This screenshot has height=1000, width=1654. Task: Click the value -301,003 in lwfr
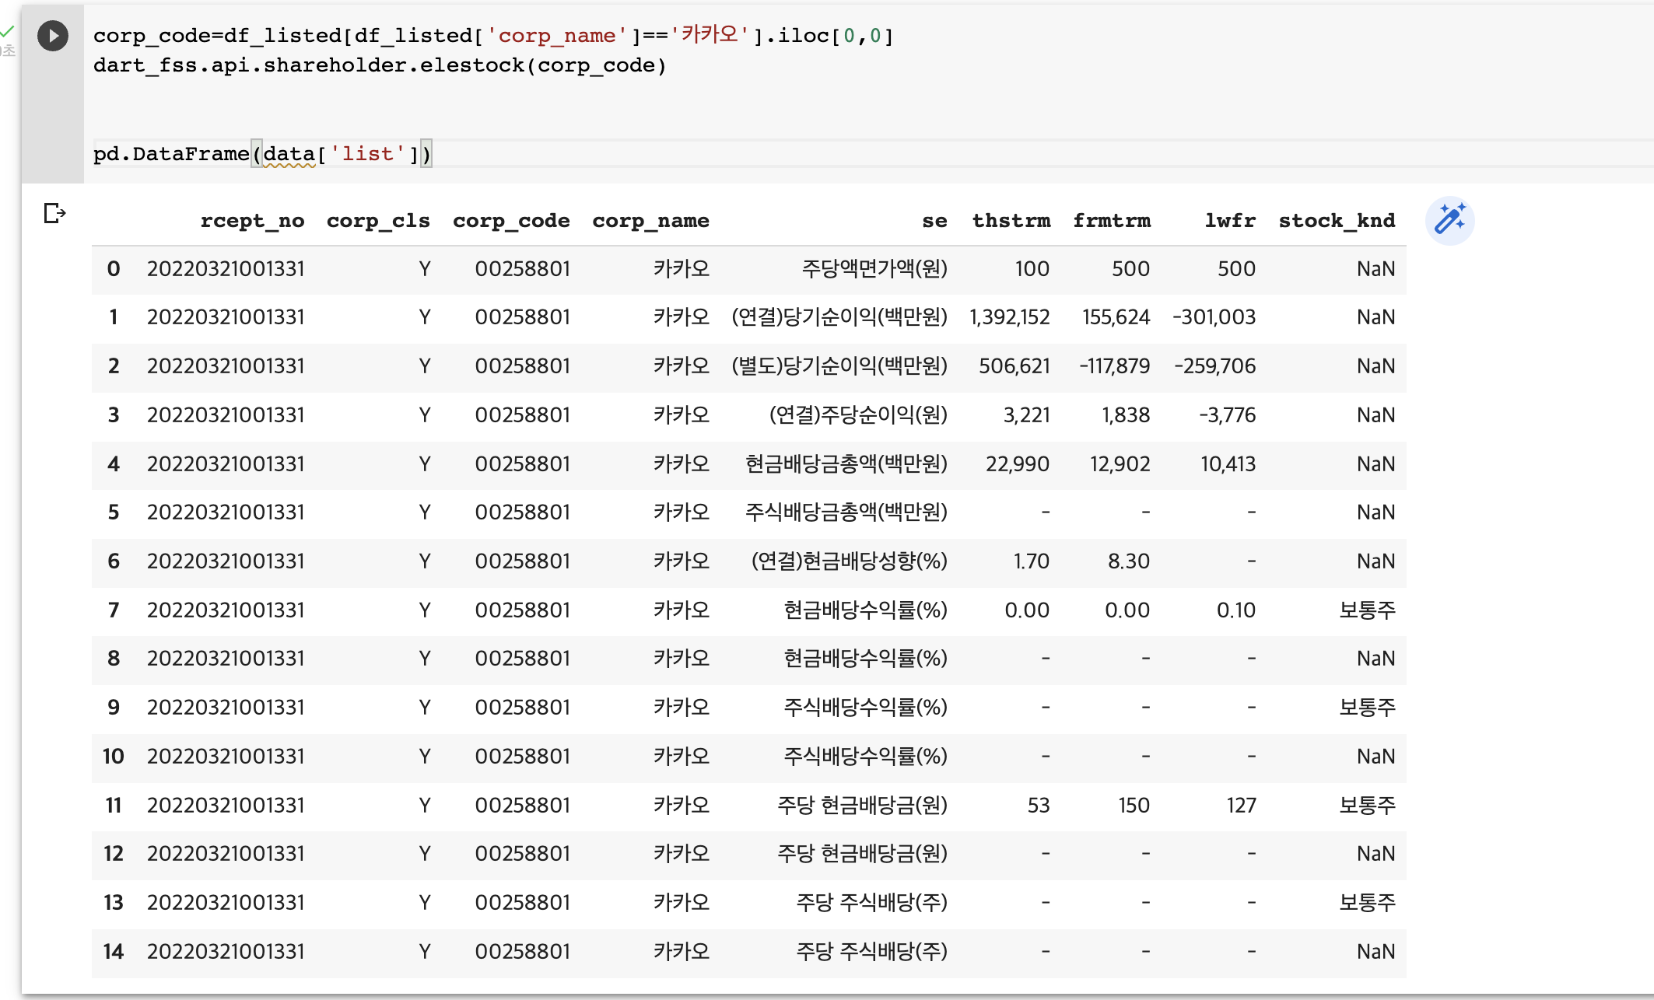pos(1214,317)
